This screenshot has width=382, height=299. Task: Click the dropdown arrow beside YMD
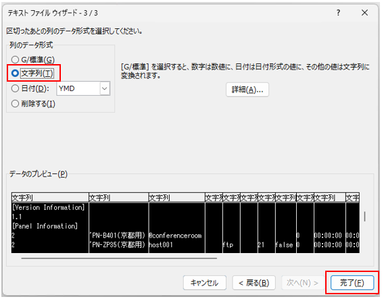[x=105, y=88]
